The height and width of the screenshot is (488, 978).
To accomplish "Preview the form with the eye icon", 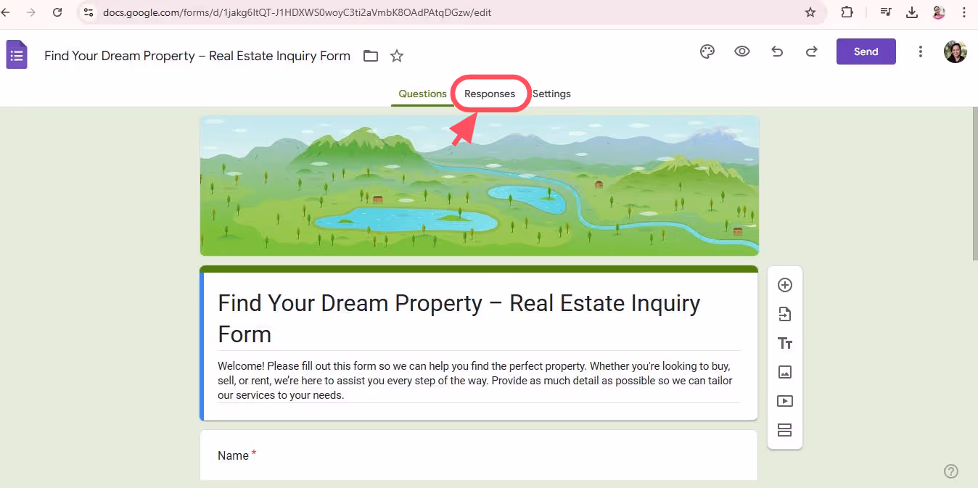I will 741,51.
